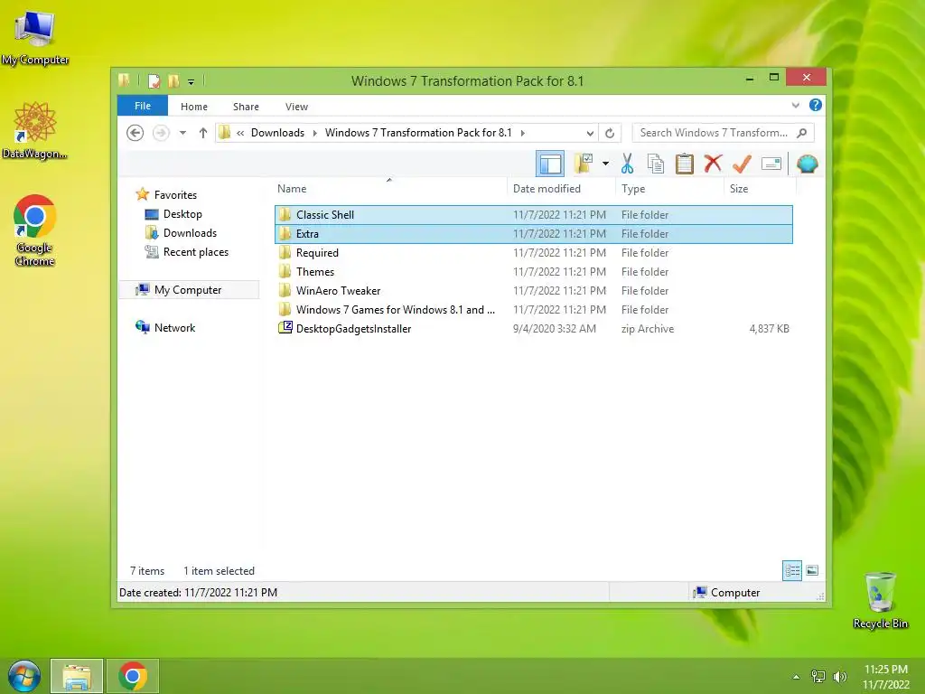Click the network tray icon

point(818,676)
